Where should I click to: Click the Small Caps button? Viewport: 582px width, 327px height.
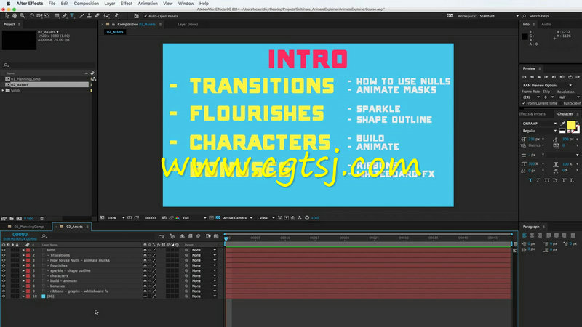(x=555, y=180)
